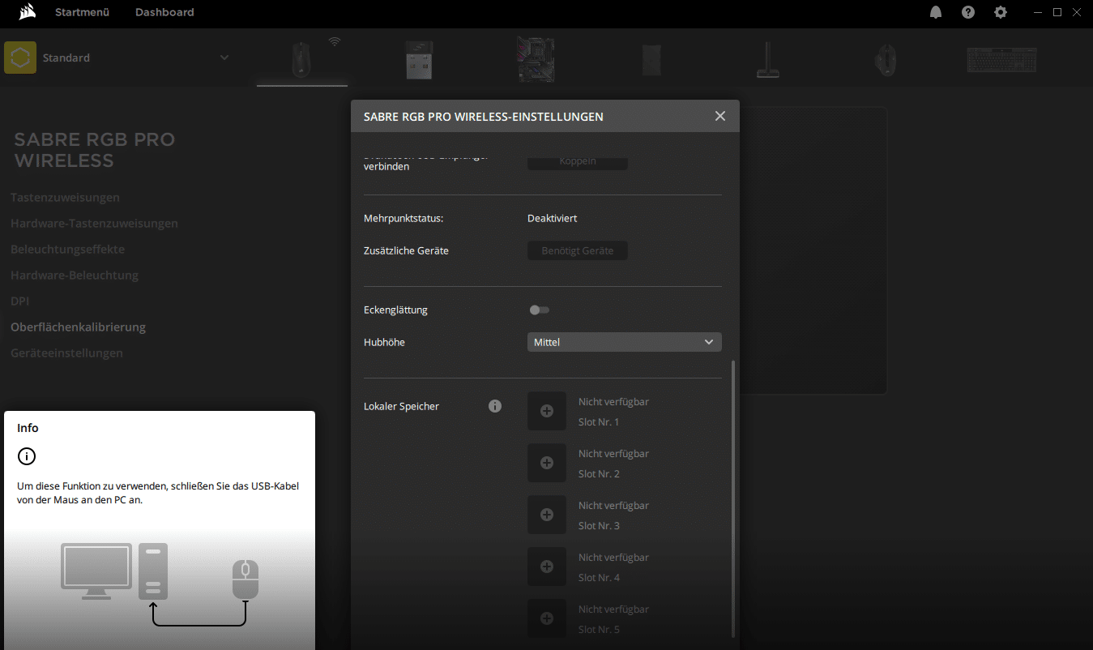
Task: Maximize the iCUE window
Action: [1057, 12]
